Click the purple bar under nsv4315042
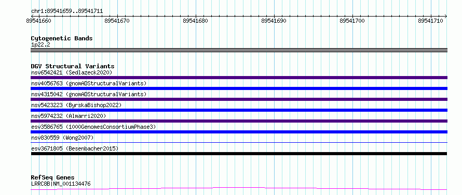Image resolution: width=462 pixels, height=195 pixels. coord(239,99)
